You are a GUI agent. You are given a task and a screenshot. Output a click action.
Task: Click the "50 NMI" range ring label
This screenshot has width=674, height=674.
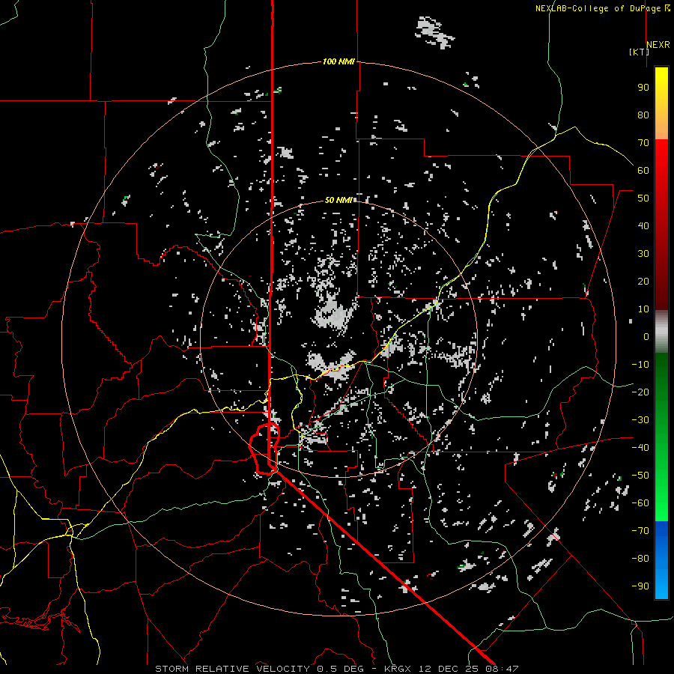[x=338, y=200]
